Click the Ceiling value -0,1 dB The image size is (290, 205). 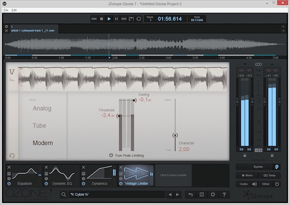[x=145, y=100]
